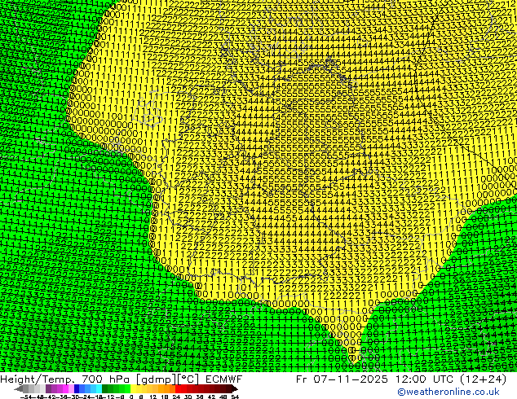Pick the cyan legend swatch above -18
Viewport: 517px width, 399px height.
click(x=99, y=388)
